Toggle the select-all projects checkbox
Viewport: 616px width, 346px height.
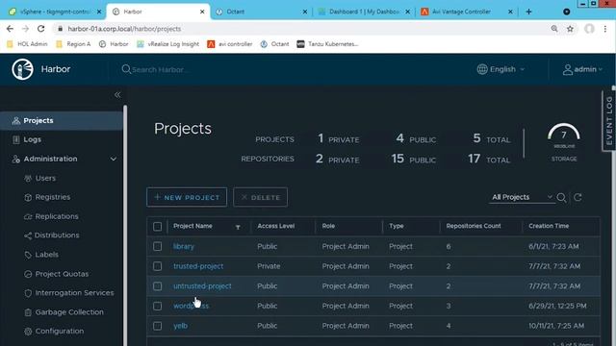[x=157, y=227]
